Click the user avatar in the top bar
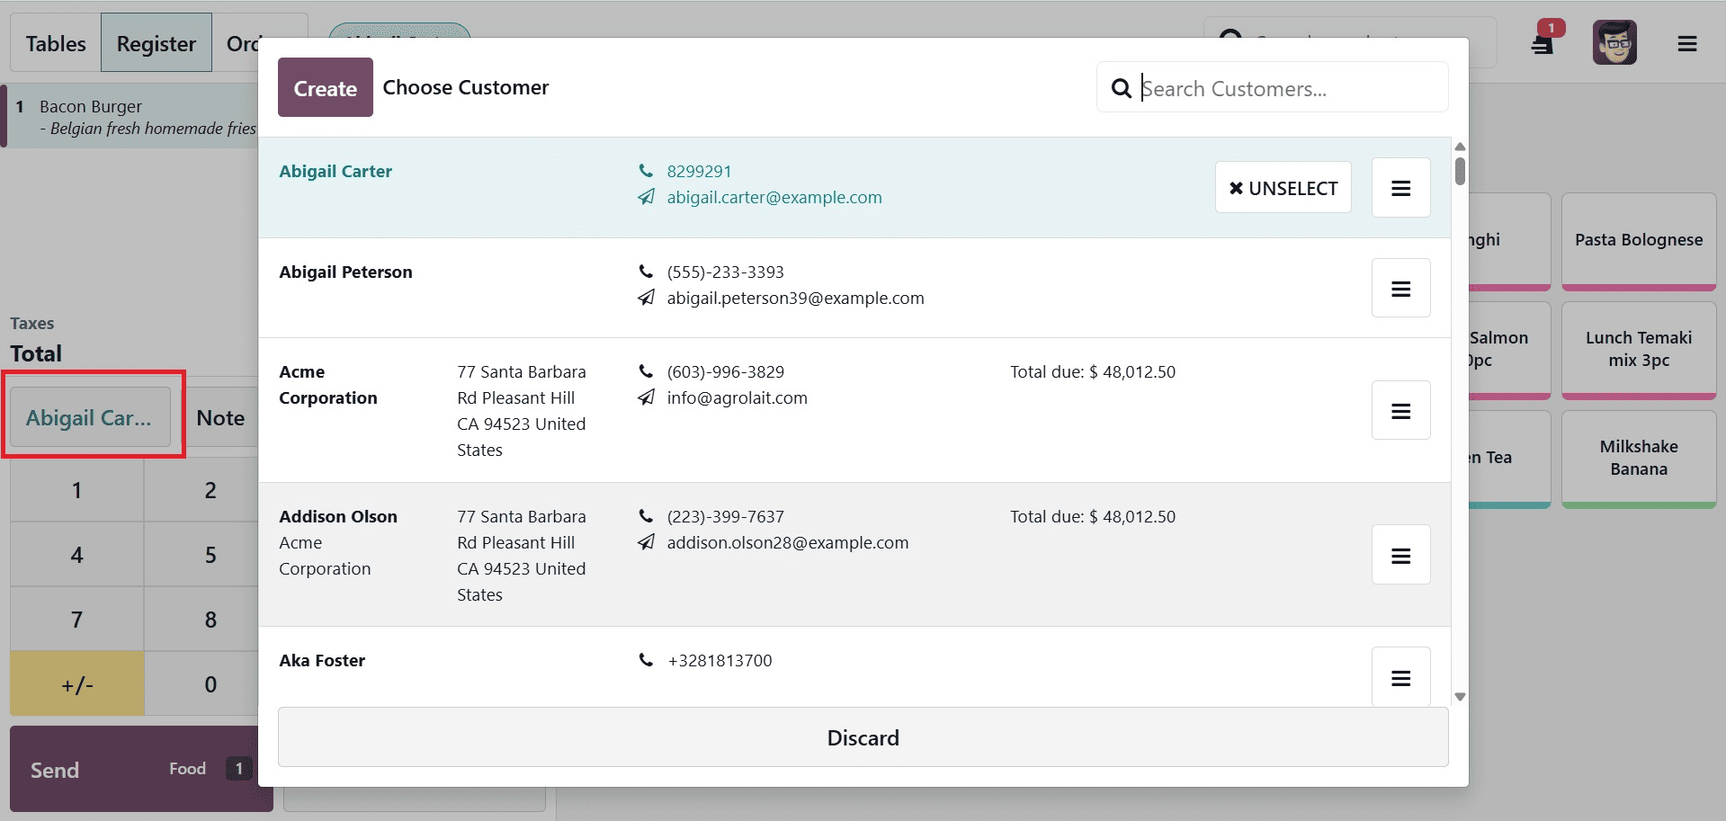 pos(1614,42)
